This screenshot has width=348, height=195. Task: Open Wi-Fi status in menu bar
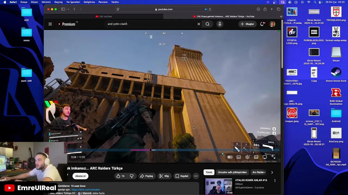click(309, 2)
